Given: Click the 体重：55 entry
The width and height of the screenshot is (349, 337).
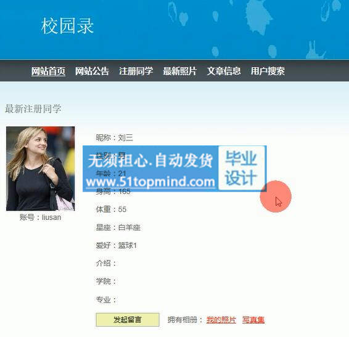Looking at the screenshot, I should point(111,209).
